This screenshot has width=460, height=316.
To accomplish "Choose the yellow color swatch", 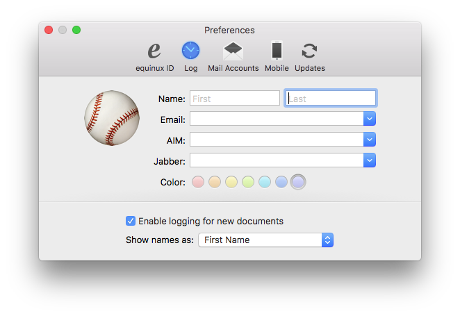I will [x=231, y=182].
